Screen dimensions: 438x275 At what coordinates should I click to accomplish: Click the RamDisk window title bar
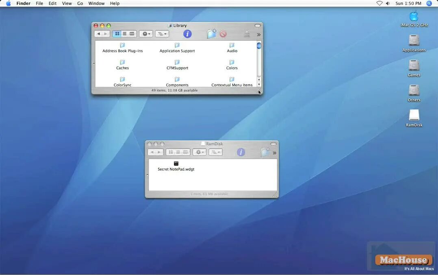[212, 144]
